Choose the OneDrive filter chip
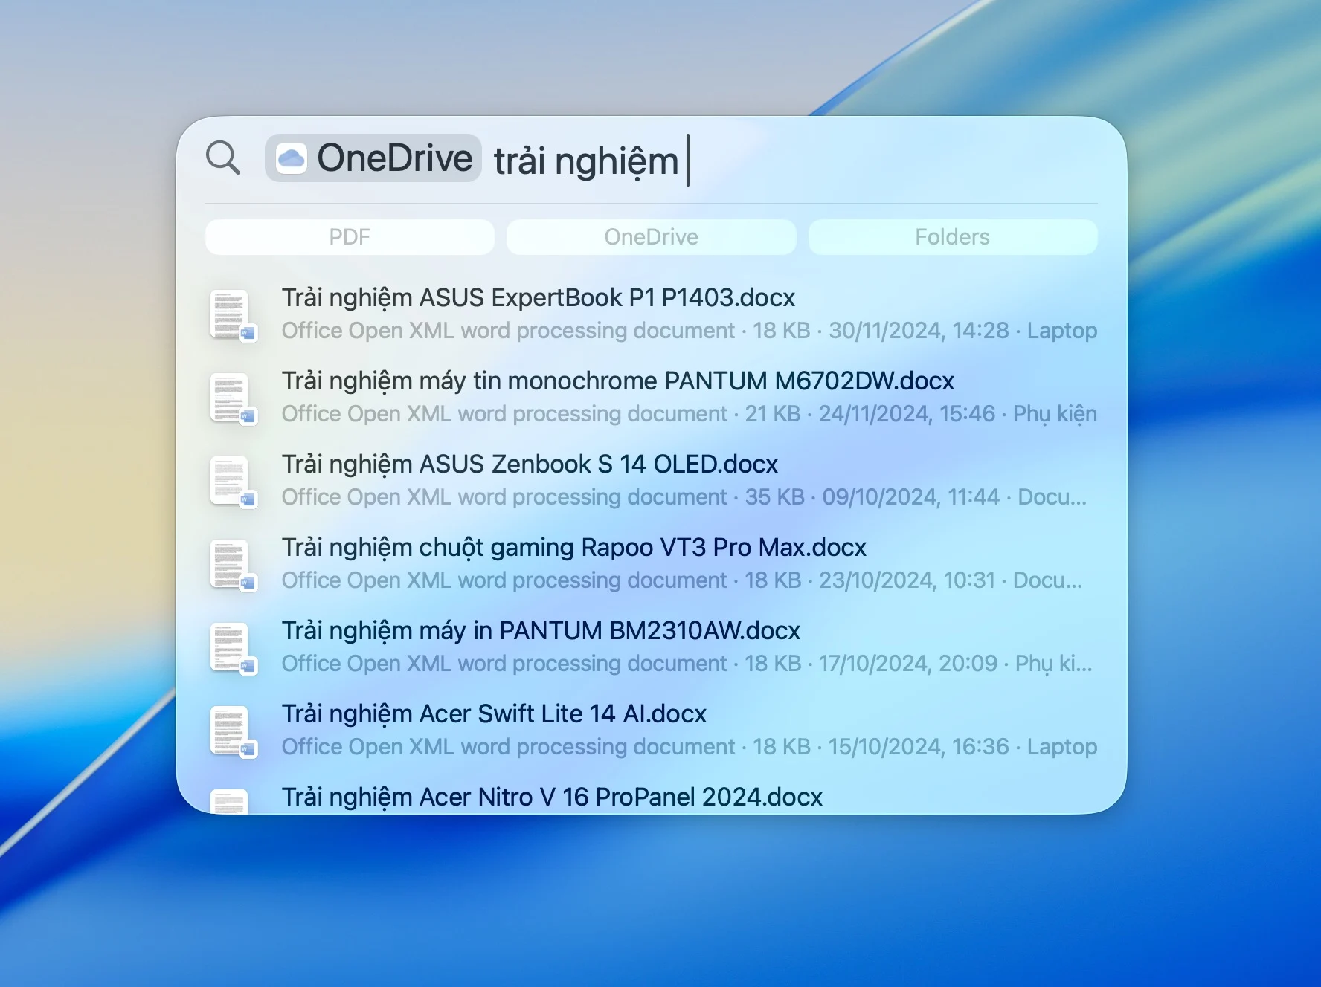Screen dimensions: 1321x987 [x=651, y=237]
